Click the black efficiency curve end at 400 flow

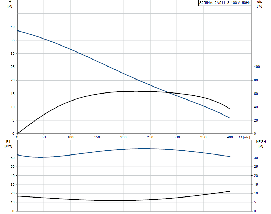[x=230, y=109]
